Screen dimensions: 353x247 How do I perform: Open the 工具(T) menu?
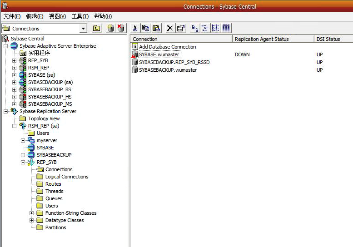[x=80, y=16]
